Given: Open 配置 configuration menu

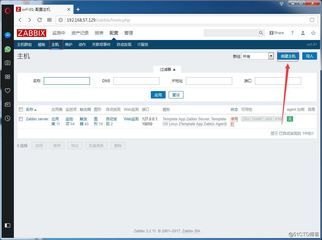Looking at the screenshot, I should point(114,33).
